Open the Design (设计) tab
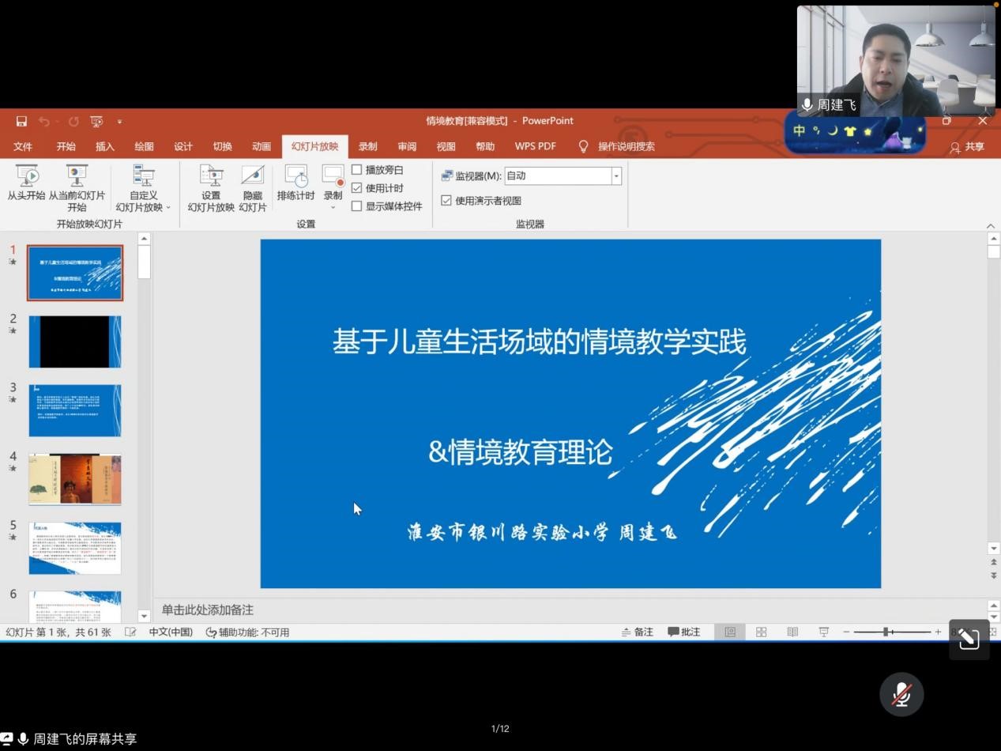The image size is (1001, 751). click(x=183, y=146)
